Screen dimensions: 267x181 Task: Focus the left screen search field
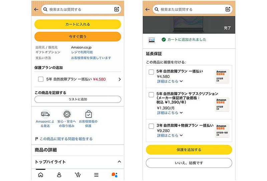coord(81,9)
